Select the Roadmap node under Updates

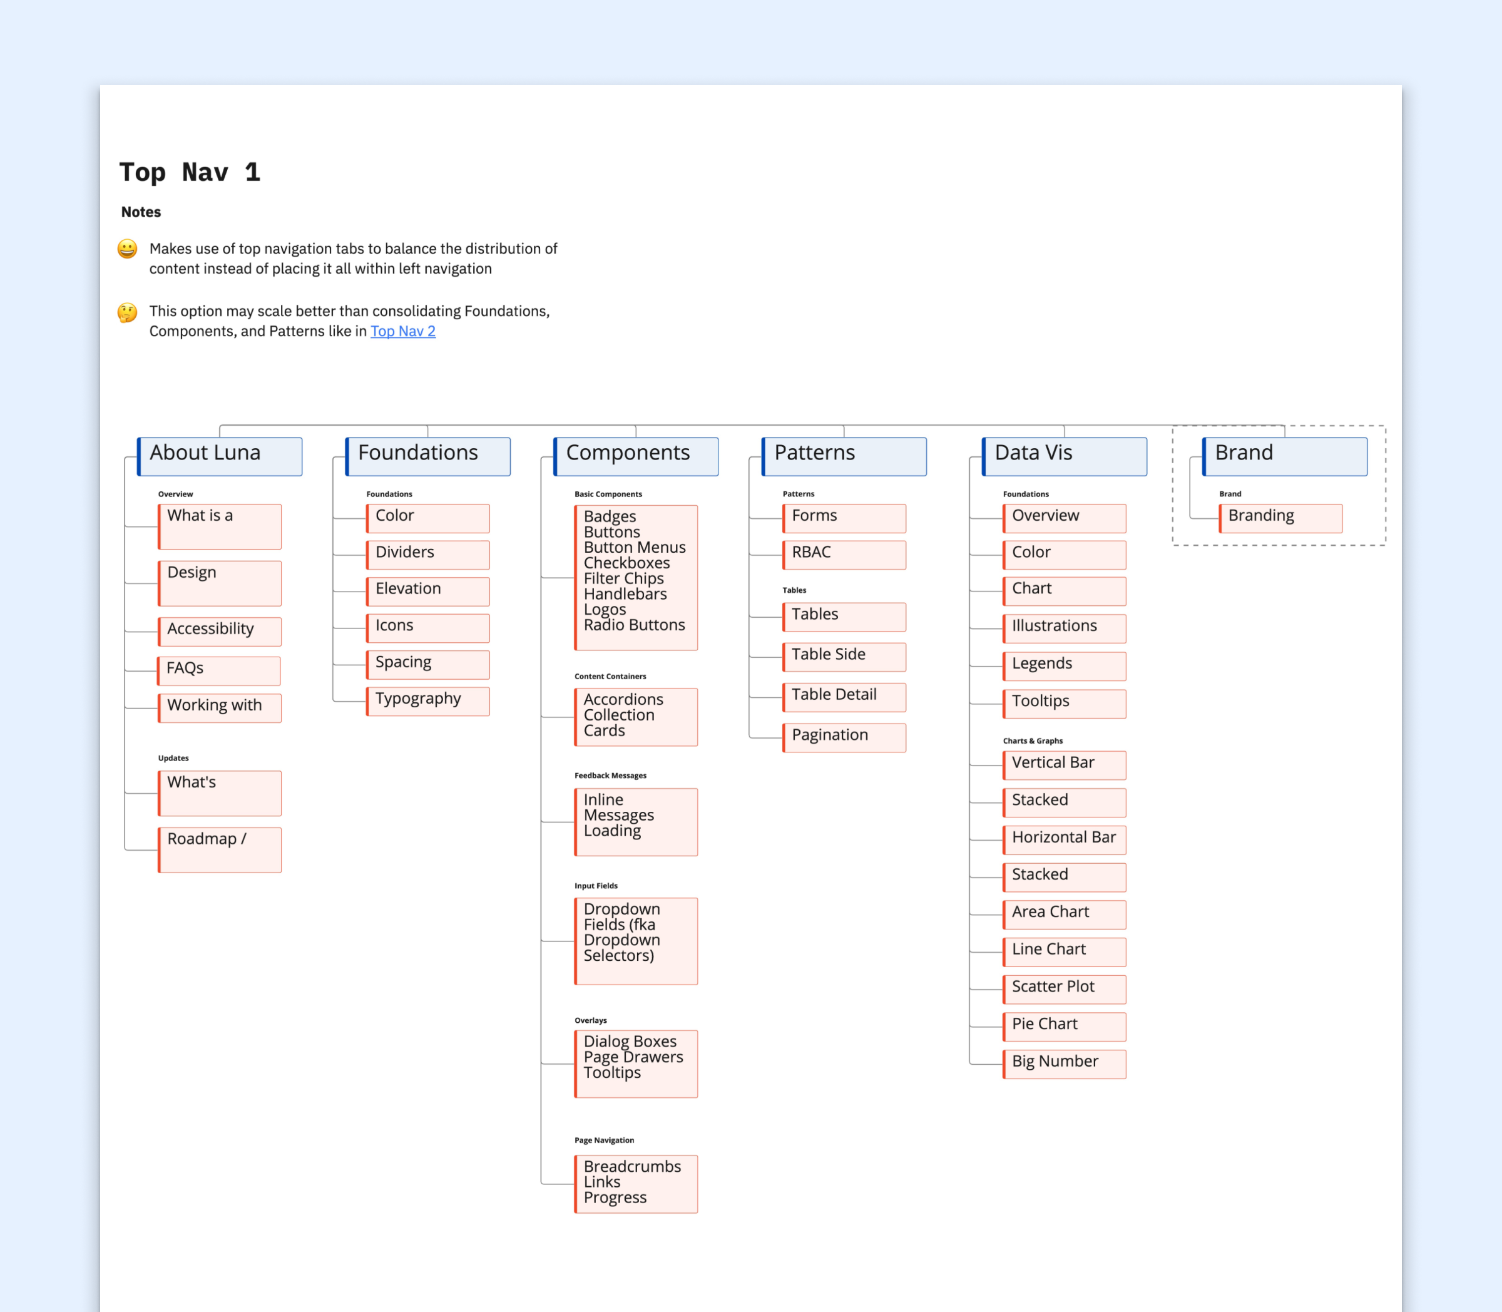click(220, 849)
